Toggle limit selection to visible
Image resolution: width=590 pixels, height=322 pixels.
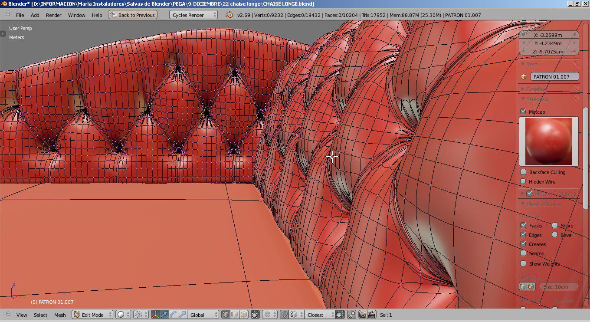point(255,315)
